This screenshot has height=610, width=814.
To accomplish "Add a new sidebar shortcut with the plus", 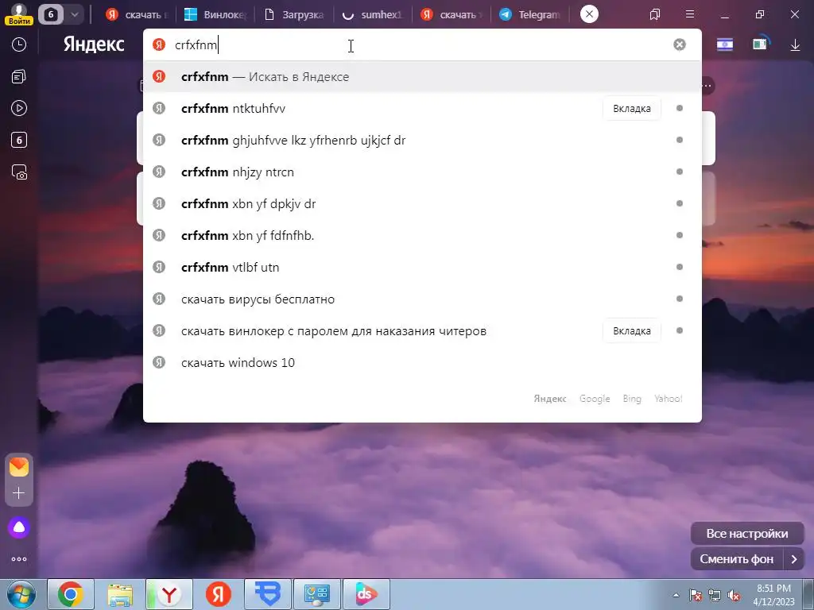I will [x=19, y=492].
